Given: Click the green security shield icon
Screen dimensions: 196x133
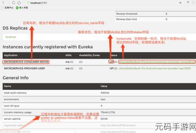Looking at the screenshot, I should point(28,3).
